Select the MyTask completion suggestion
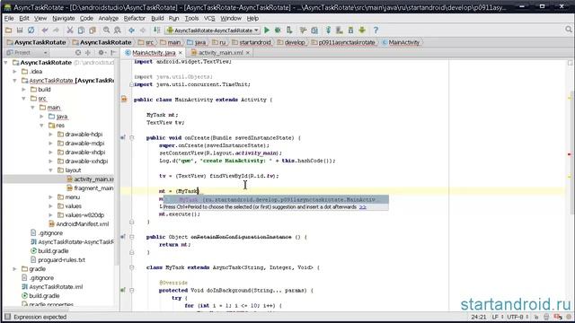 click(276, 199)
